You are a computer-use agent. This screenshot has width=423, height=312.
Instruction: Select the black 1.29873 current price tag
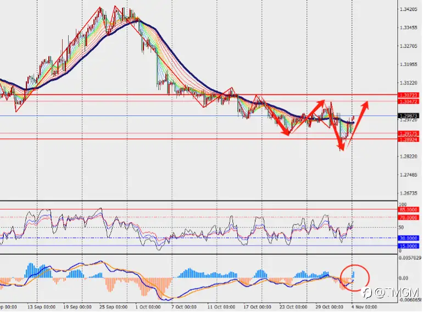pos(408,116)
